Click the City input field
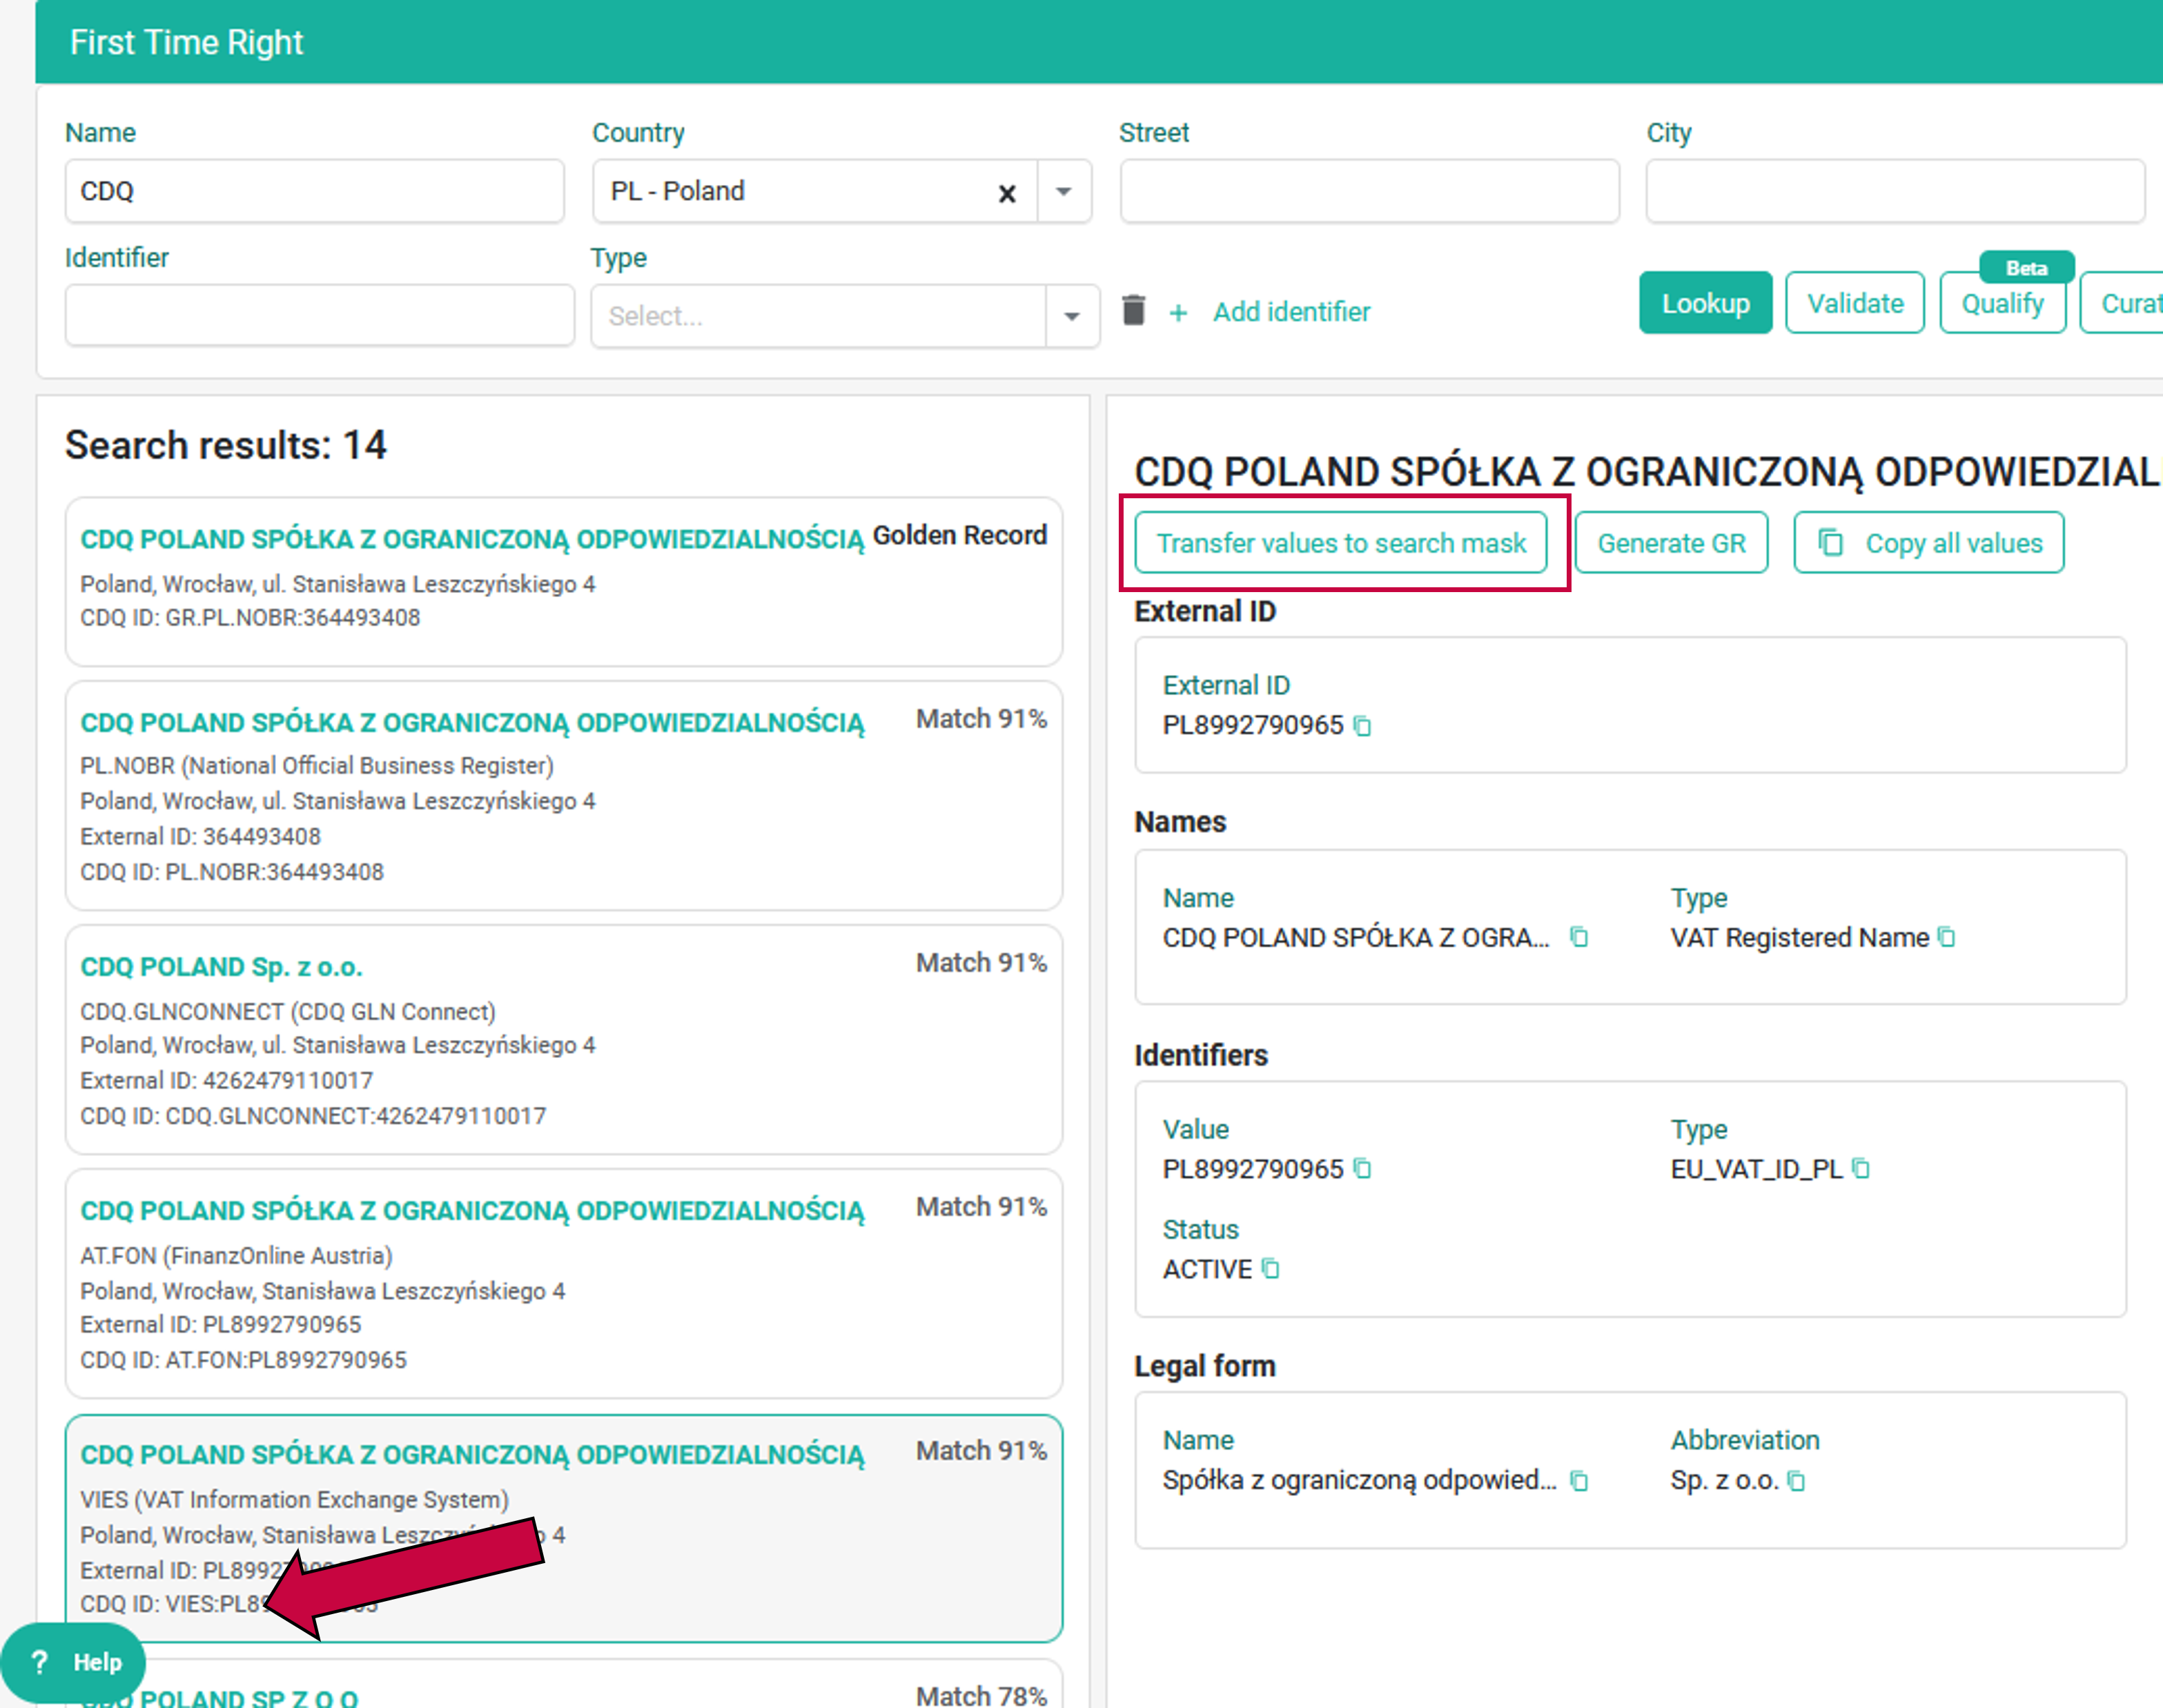 [x=1895, y=191]
